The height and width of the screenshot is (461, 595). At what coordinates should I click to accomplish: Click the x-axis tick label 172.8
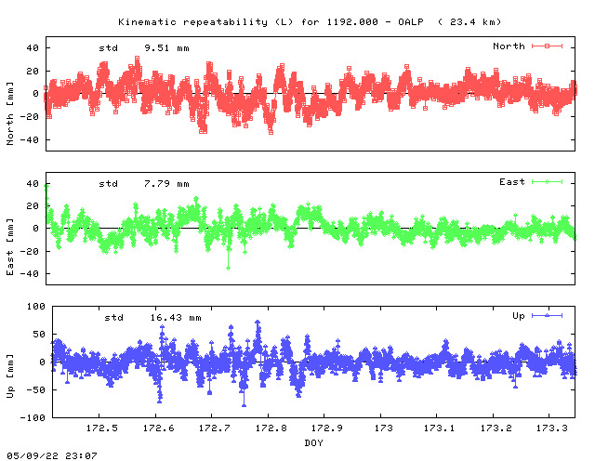pos(271,428)
